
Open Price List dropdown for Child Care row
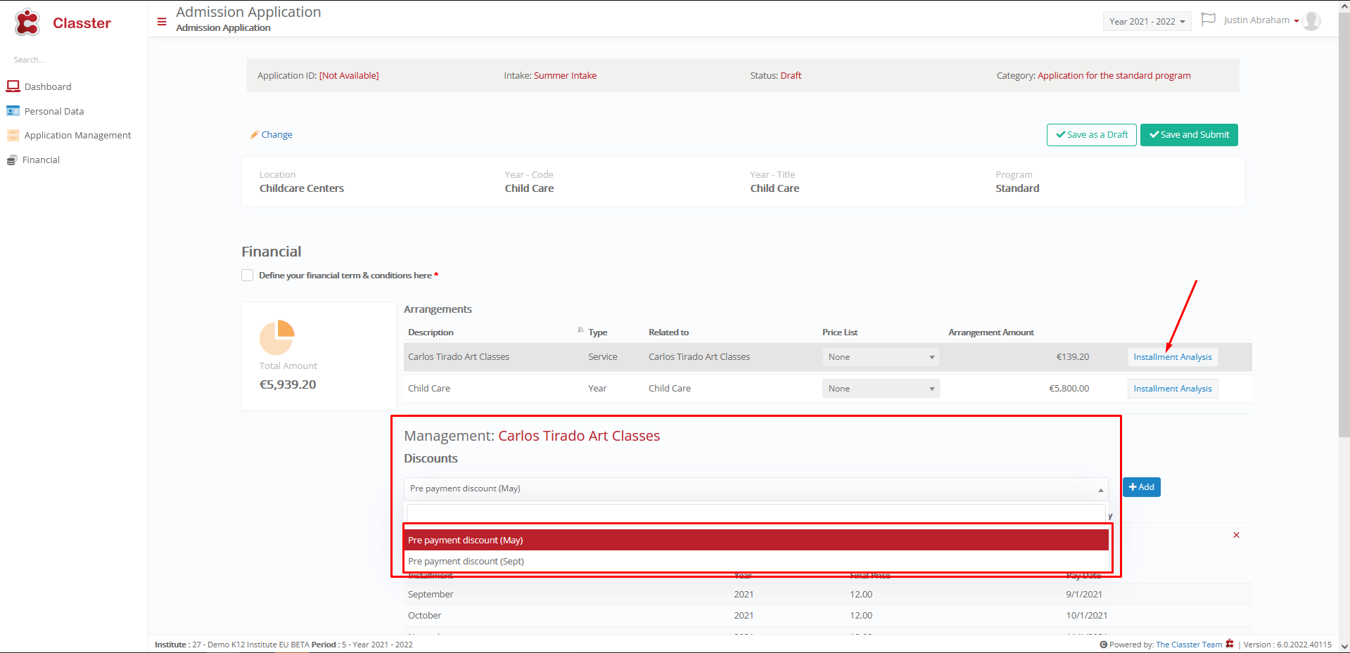coord(881,389)
